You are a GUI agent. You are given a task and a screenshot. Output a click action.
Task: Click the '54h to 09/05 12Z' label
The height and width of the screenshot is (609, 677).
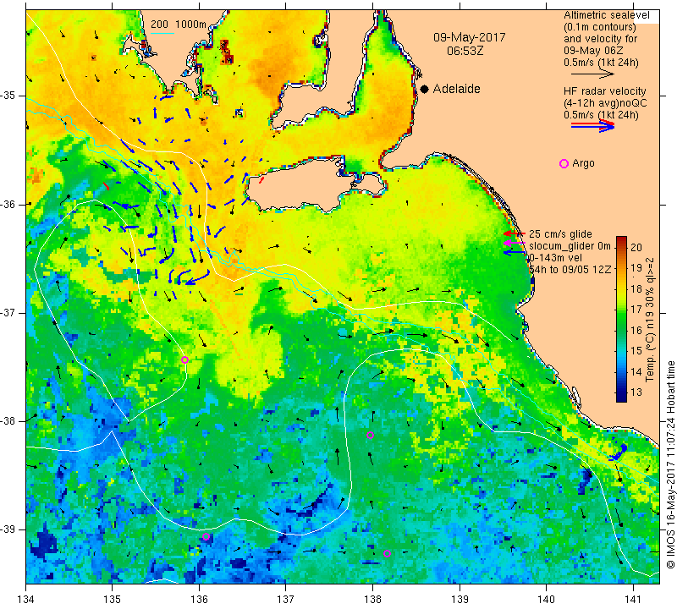point(570,269)
